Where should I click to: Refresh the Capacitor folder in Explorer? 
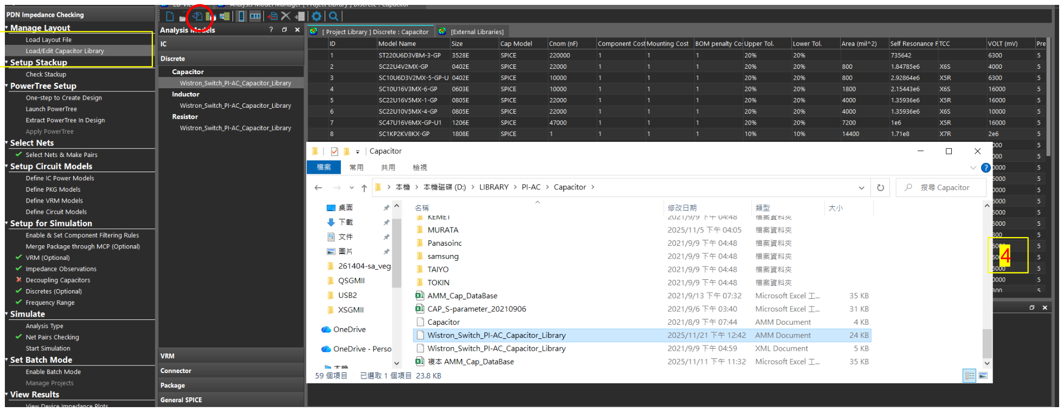click(880, 187)
